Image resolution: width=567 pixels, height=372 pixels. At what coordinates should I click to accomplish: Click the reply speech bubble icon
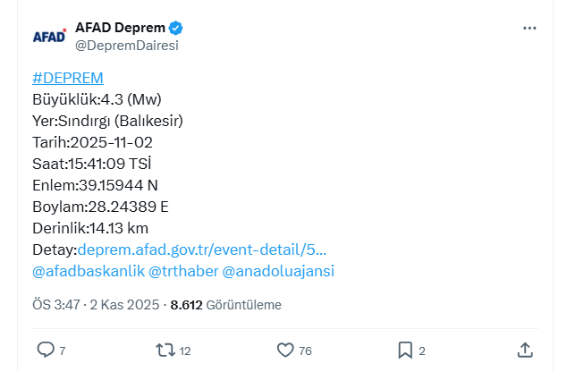pos(46,350)
